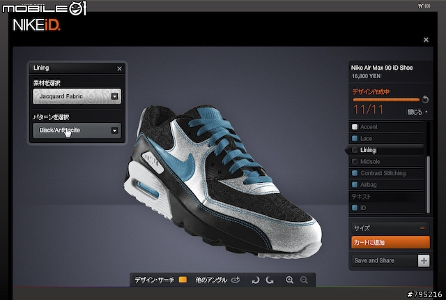
Task: Click the Air Max 90 shoe preview
Action: pyautogui.click(x=223, y=181)
